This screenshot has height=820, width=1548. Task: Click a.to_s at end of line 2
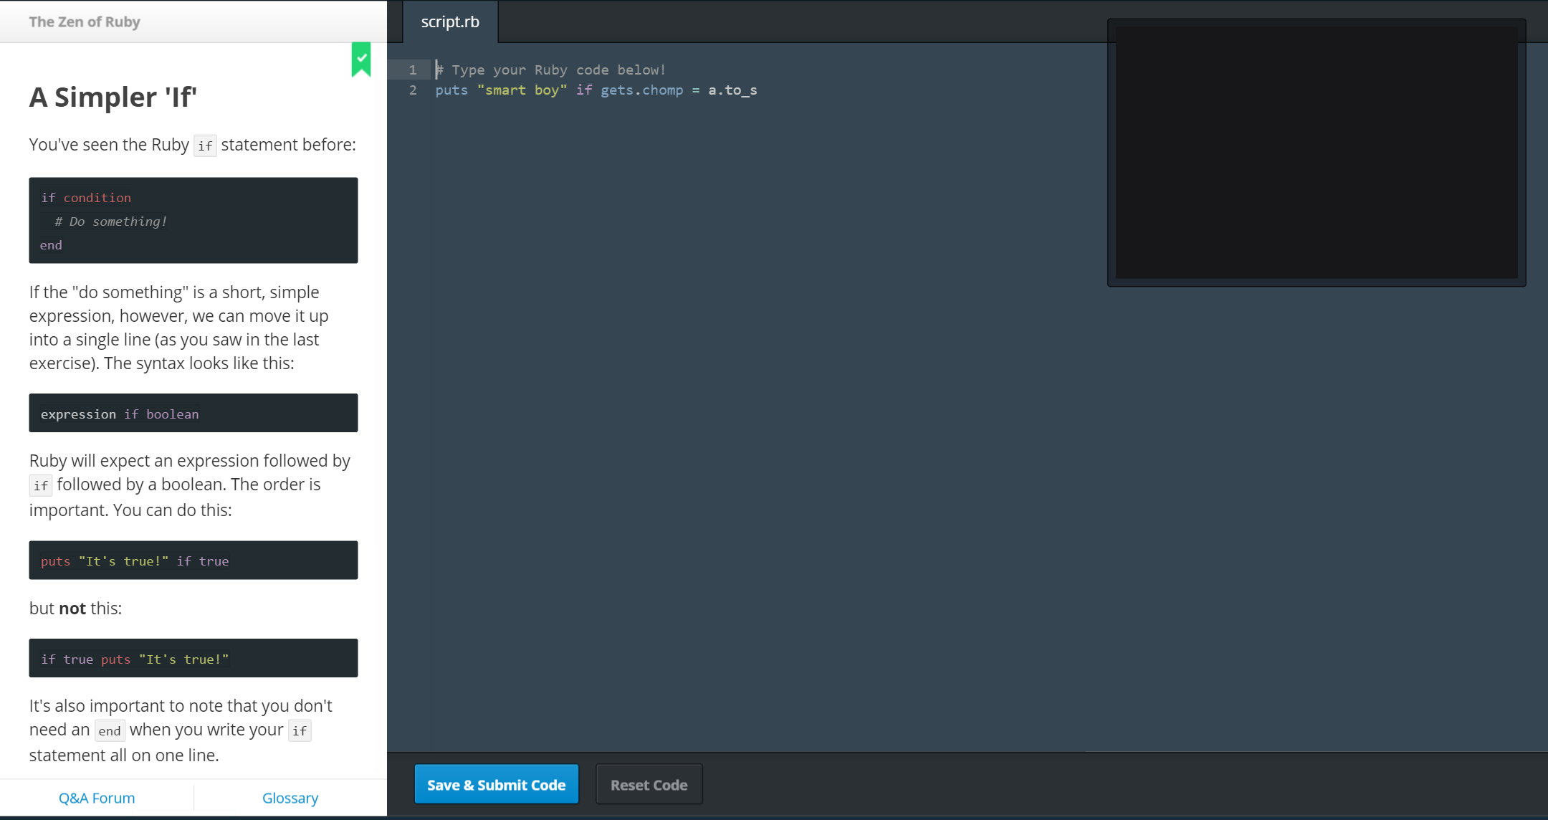point(732,90)
